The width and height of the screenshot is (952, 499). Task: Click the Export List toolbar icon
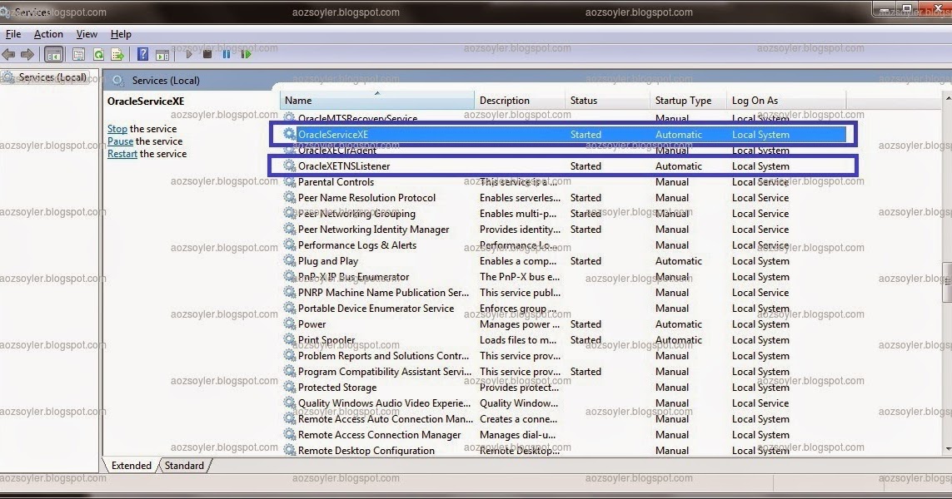pos(117,55)
